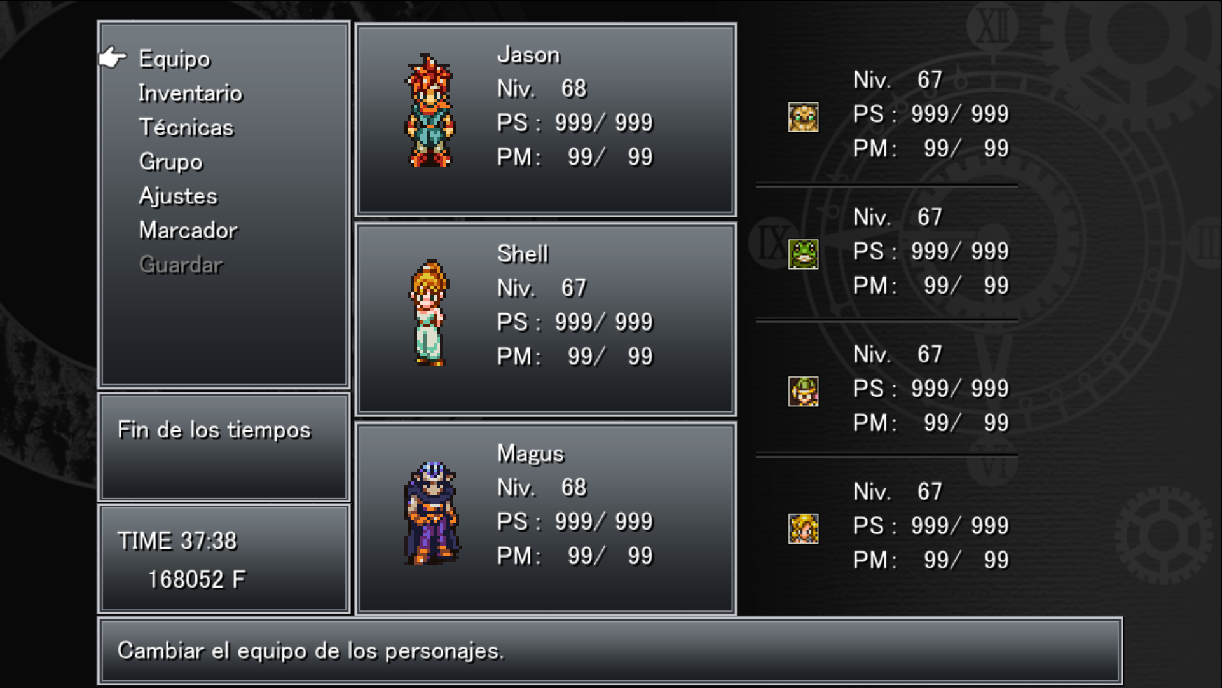The height and width of the screenshot is (688, 1222).
Task: Click the Fin de los tiempos location box
Action: pyautogui.click(x=224, y=447)
